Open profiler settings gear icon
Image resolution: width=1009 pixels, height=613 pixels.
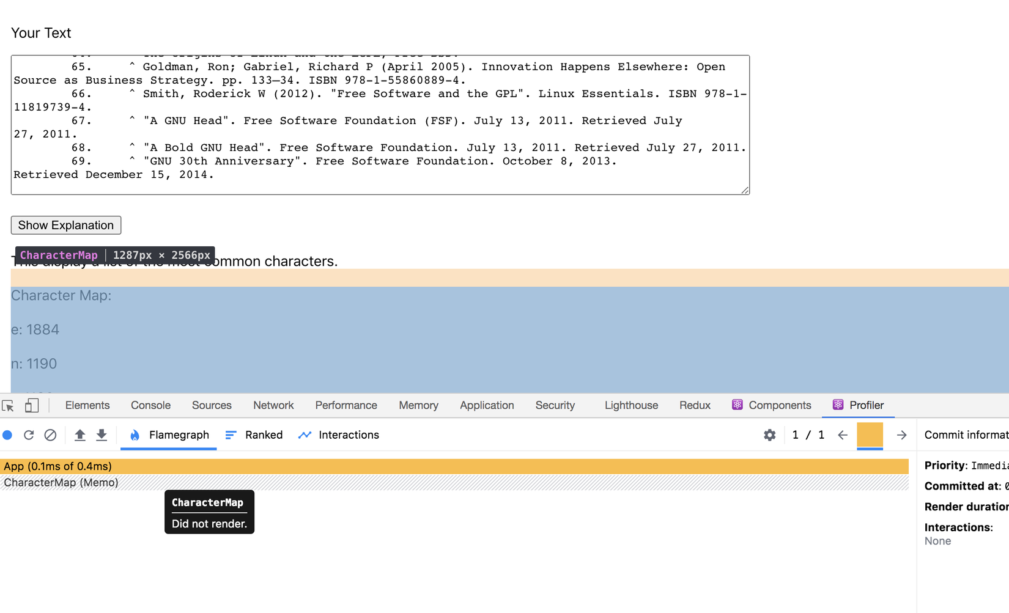pos(769,435)
